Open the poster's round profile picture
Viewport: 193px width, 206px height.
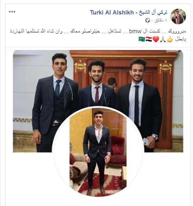[x=178, y=16]
